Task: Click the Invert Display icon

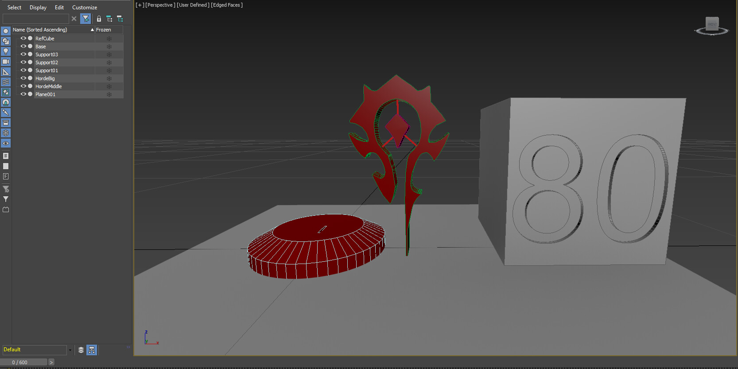Action: point(6,176)
